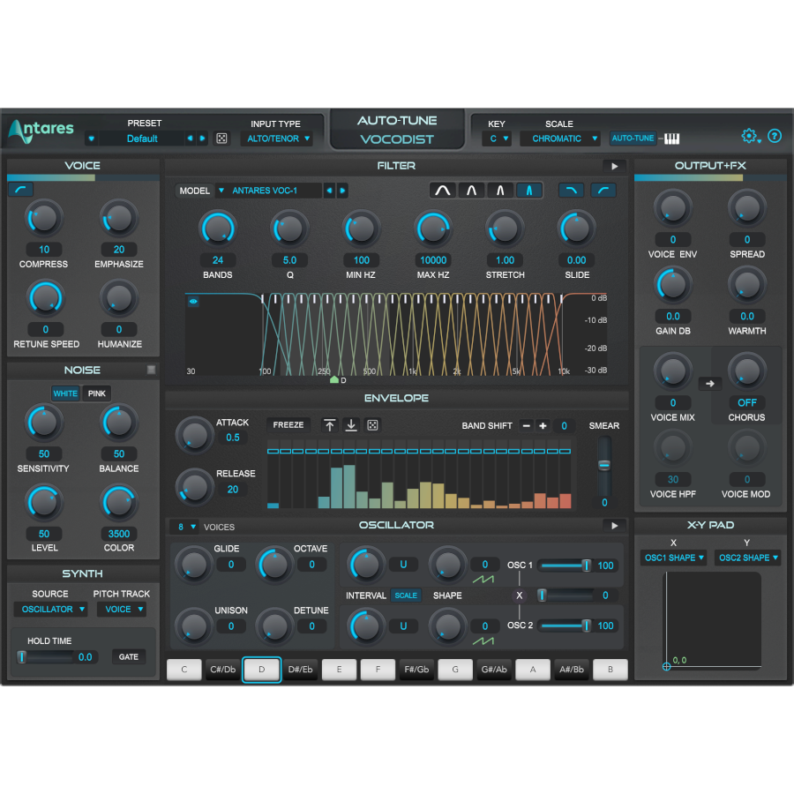Go to the previous preset arrow
Screen dimensions: 794x794
(x=190, y=139)
